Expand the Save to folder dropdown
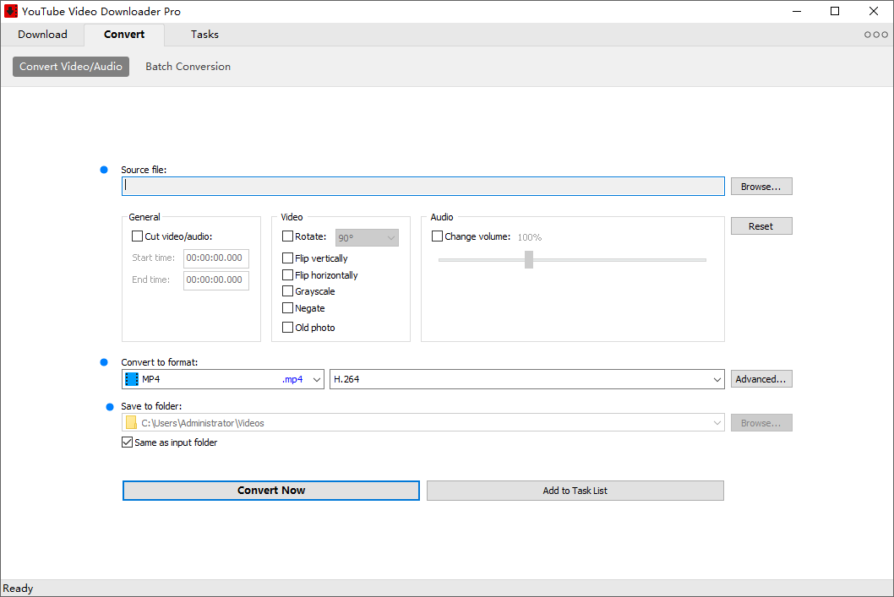 point(717,421)
